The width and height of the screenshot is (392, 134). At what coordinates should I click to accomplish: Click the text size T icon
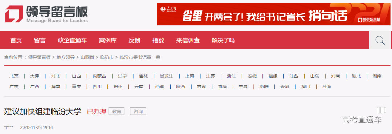click(381, 110)
